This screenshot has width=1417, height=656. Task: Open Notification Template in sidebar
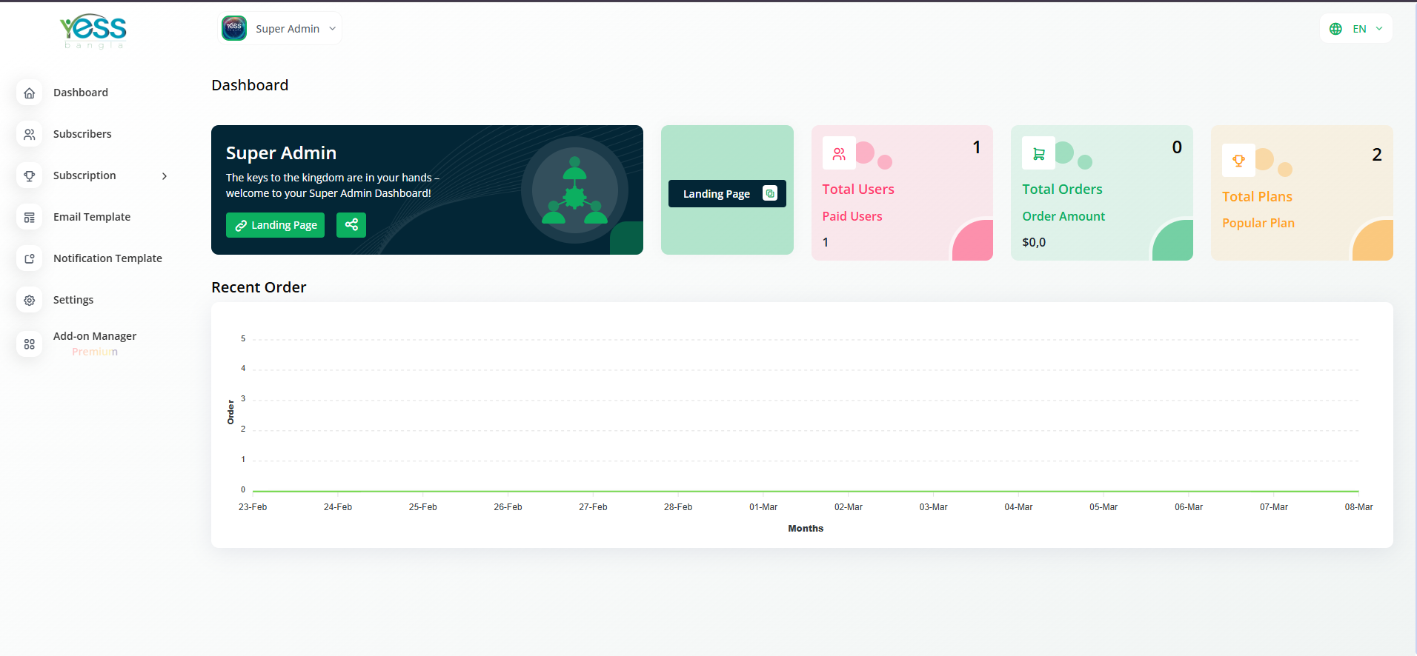click(107, 258)
